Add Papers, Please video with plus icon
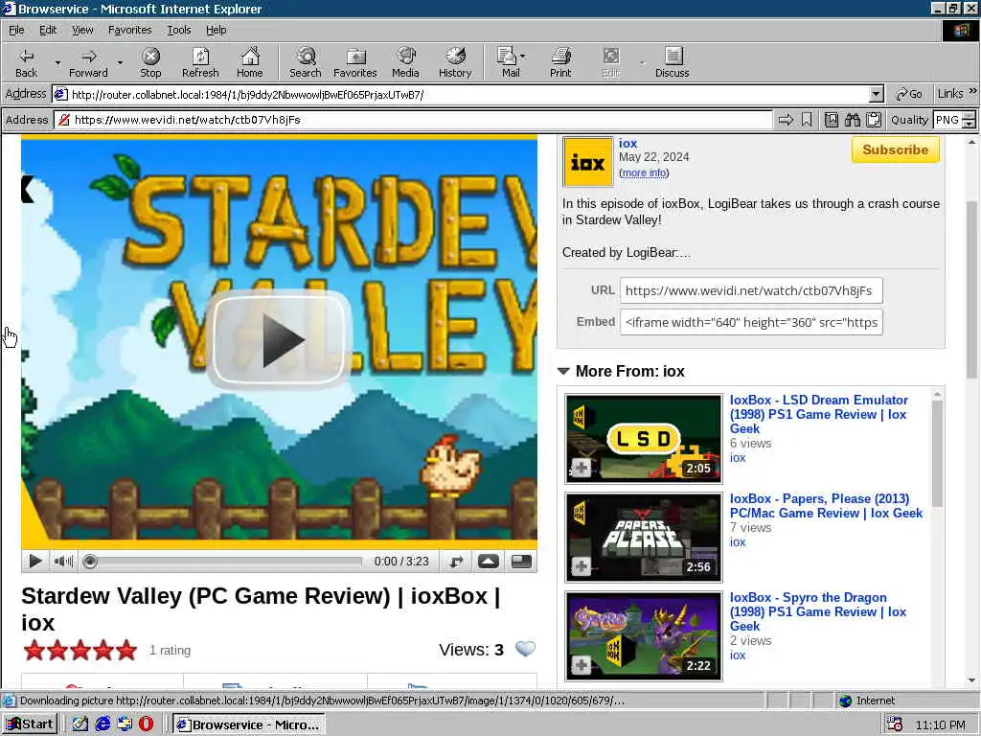This screenshot has width=981, height=736. (x=581, y=566)
